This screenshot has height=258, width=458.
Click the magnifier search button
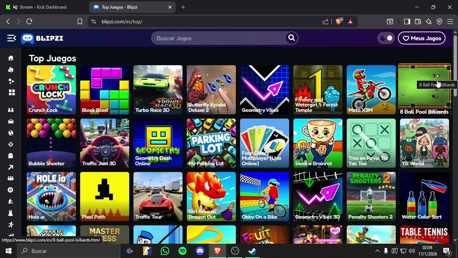tap(292, 38)
